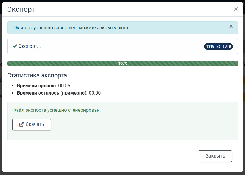This screenshot has height=175, width=245.
Task: Click the upper partially hidden link behind dialog
Action: coord(1,79)
